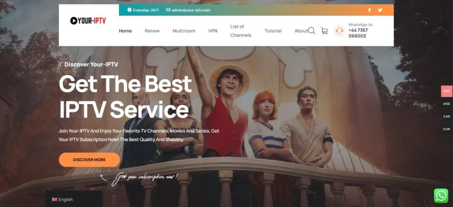This screenshot has width=453, height=207.
Task: Switch currency to GBP
Action: [x=446, y=91]
